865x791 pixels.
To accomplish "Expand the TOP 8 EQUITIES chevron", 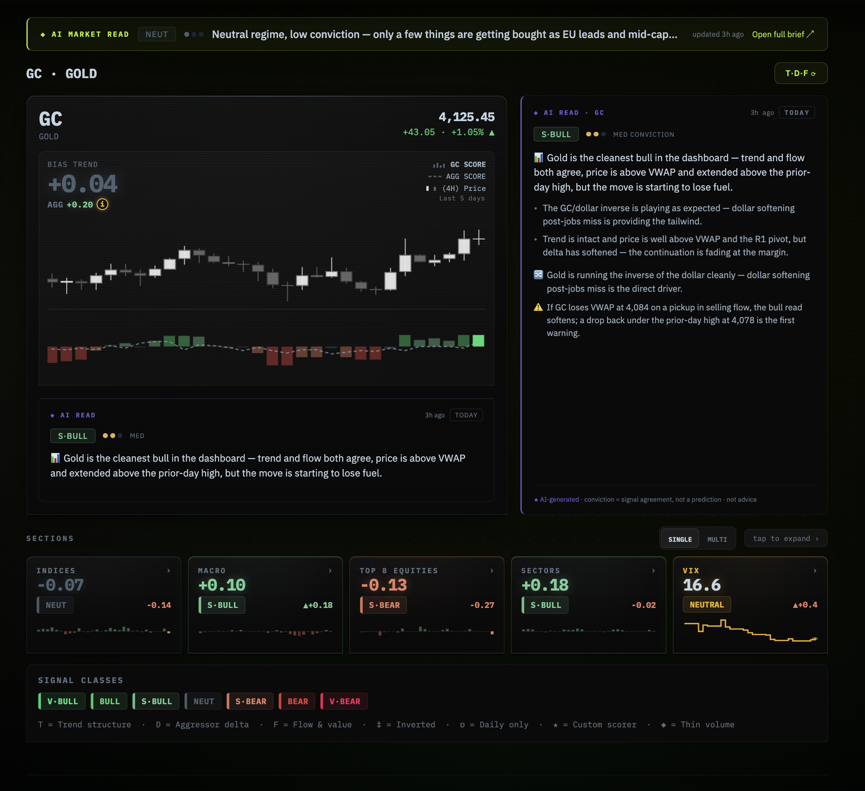I will [492, 571].
